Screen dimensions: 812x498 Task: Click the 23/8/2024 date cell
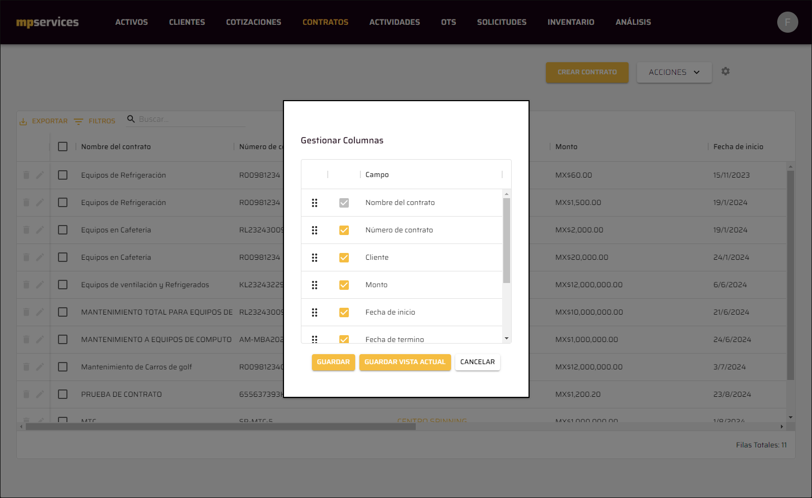[x=732, y=394]
